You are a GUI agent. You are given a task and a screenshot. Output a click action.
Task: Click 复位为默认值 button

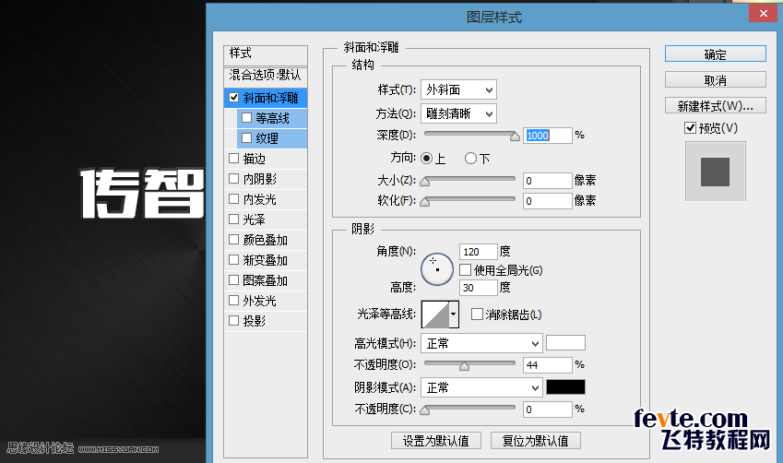(535, 441)
